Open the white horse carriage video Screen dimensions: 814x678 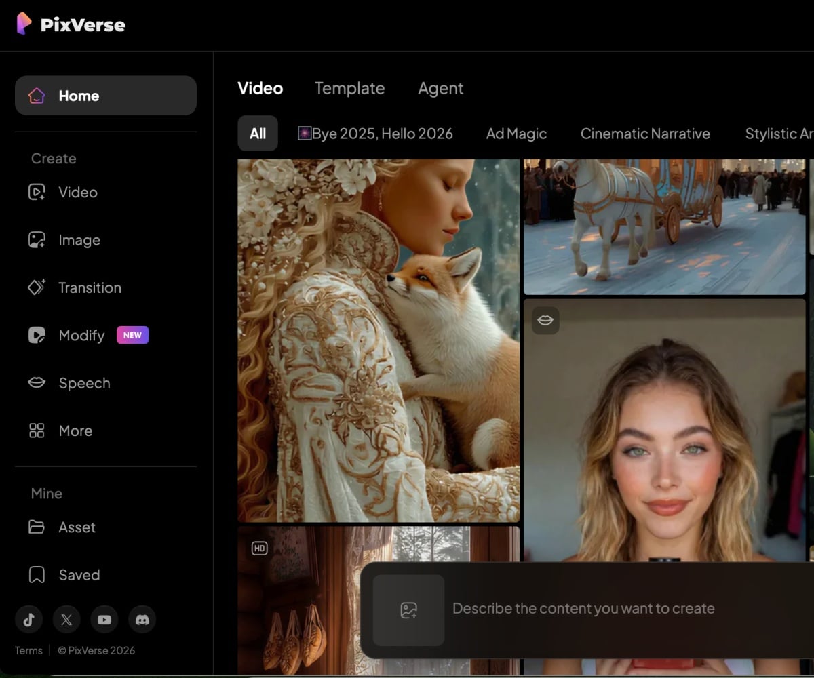[x=665, y=226]
